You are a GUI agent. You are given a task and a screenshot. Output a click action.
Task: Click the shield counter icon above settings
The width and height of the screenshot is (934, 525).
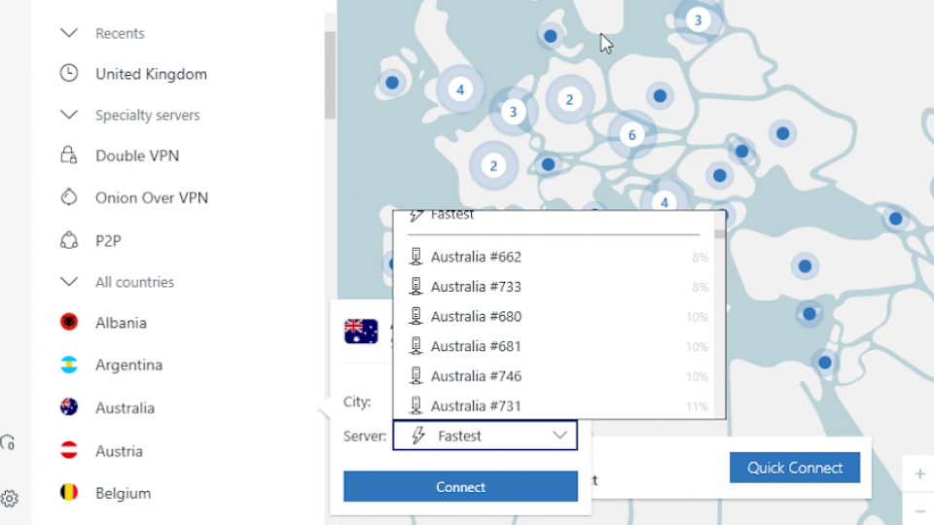pyautogui.click(x=8, y=442)
